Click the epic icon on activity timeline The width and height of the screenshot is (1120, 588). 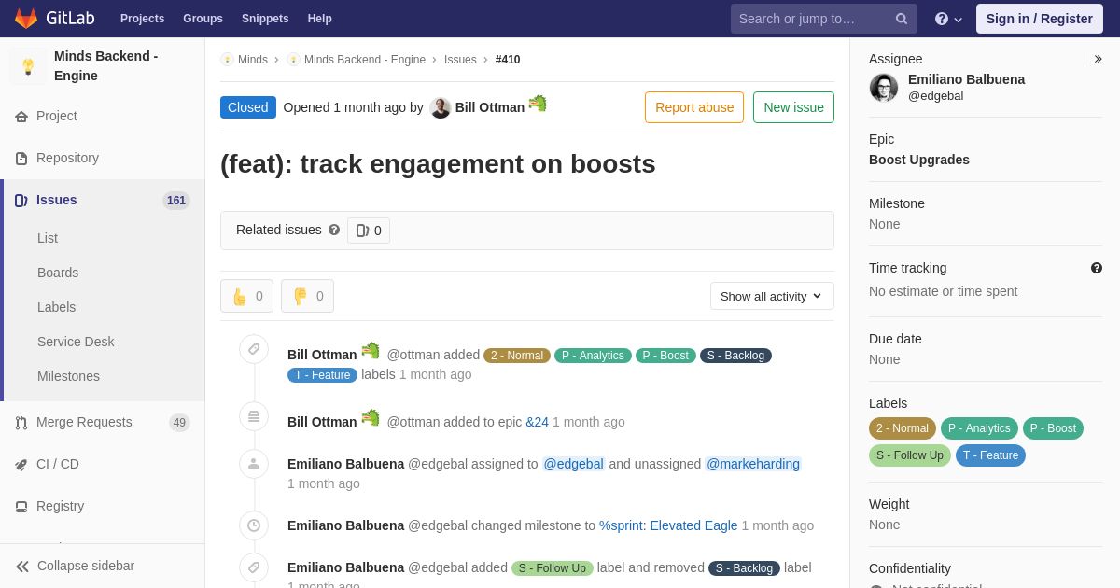click(x=254, y=416)
